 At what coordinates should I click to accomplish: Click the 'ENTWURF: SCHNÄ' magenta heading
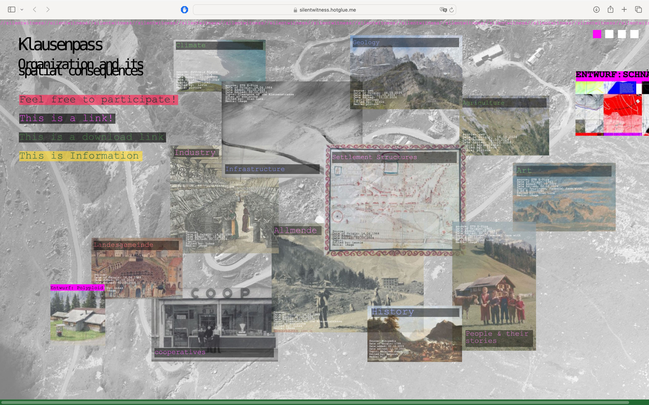pyautogui.click(x=612, y=75)
